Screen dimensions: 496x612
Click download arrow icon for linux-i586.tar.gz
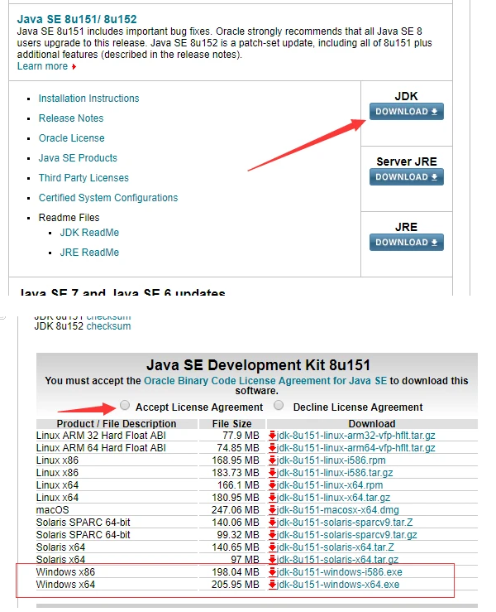pos(272,473)
